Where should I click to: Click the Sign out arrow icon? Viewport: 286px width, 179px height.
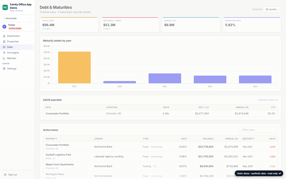(5, 175)
